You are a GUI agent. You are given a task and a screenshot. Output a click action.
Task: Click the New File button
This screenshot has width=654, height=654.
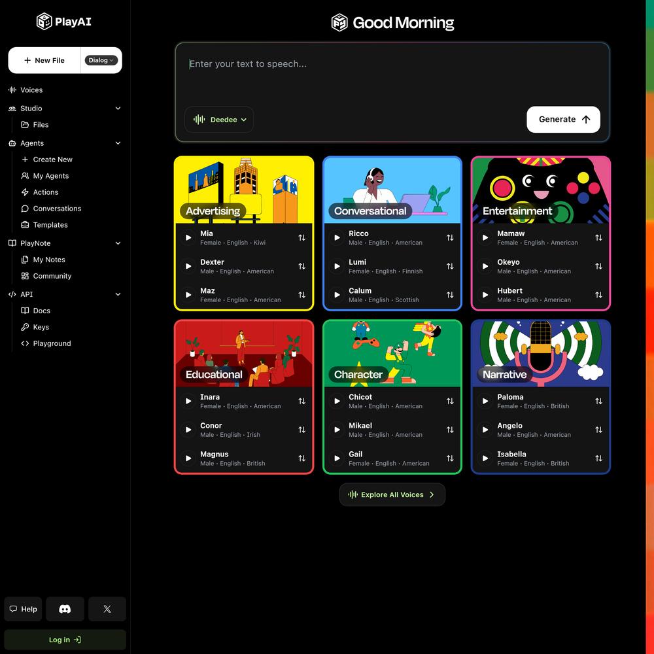click(x=44, y=60)
